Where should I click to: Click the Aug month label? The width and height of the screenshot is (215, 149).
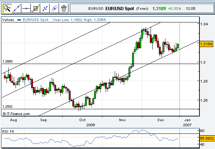(x=13, y=120)
